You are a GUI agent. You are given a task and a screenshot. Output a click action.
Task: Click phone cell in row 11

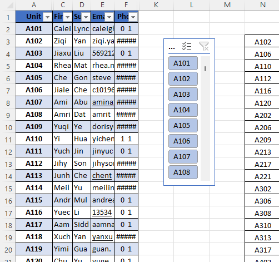pos(126,139)
